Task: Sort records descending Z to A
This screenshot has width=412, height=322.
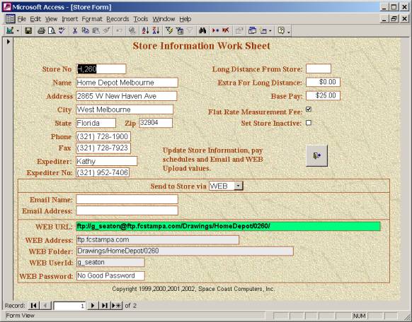Action: click(156, 30)
